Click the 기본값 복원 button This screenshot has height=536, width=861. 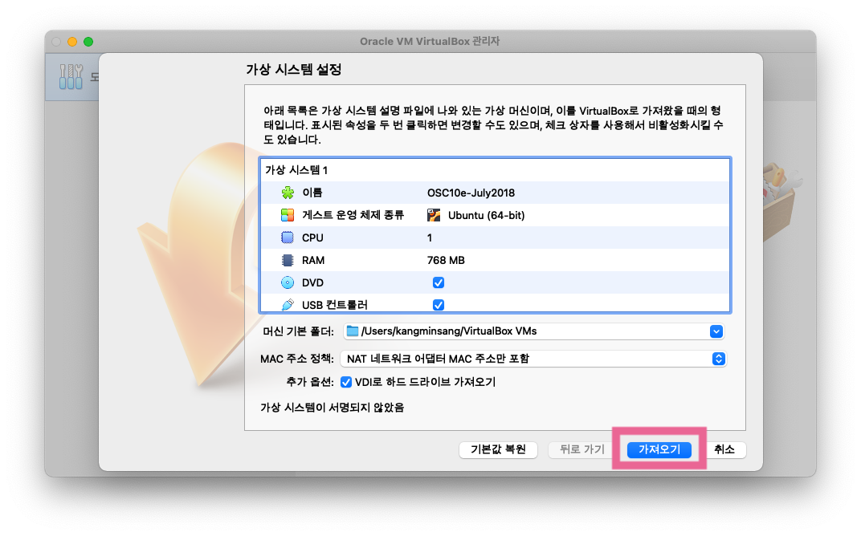[x=498, y=449]
